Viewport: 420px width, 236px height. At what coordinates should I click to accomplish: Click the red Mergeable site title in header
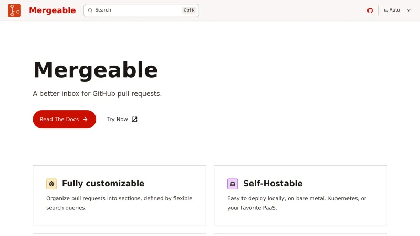click(x=52, y=10)
